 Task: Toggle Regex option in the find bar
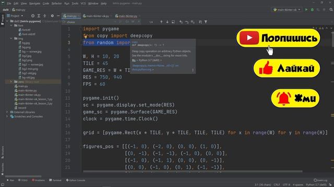coord(139,22)
